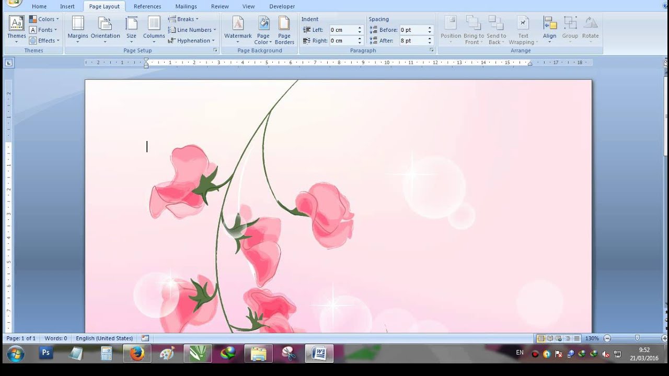Open Page Borders dialog
Image resolution: width=669 pixels, height=376 pixels.
pos(284,29)
